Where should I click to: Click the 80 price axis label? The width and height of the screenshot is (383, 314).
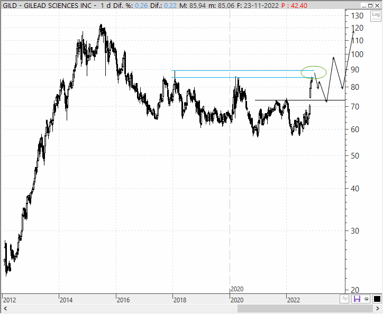point(355,87)
